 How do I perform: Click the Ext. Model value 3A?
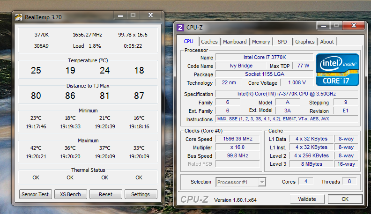click(288, 111)
